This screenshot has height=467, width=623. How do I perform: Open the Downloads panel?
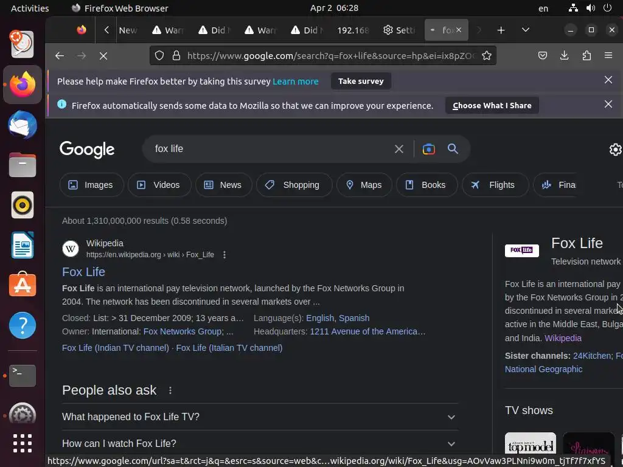564,55
